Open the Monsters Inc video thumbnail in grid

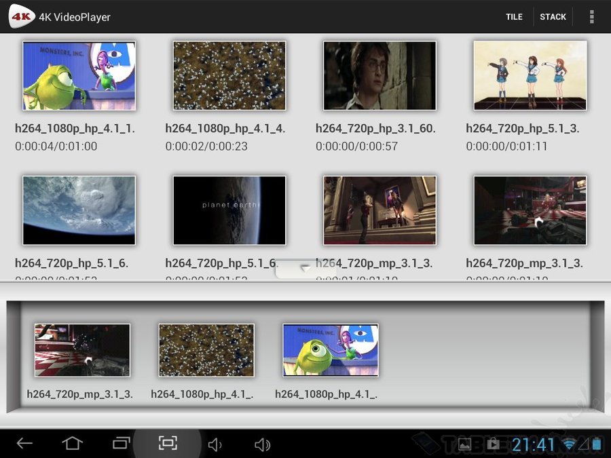79,75
